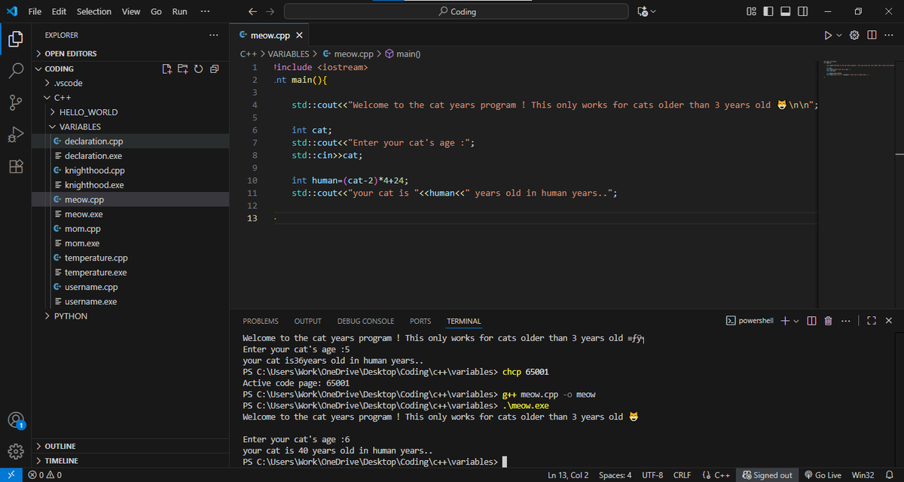Refresh the Explorer file tree
The image size is (904, 482).
(199, 69)
